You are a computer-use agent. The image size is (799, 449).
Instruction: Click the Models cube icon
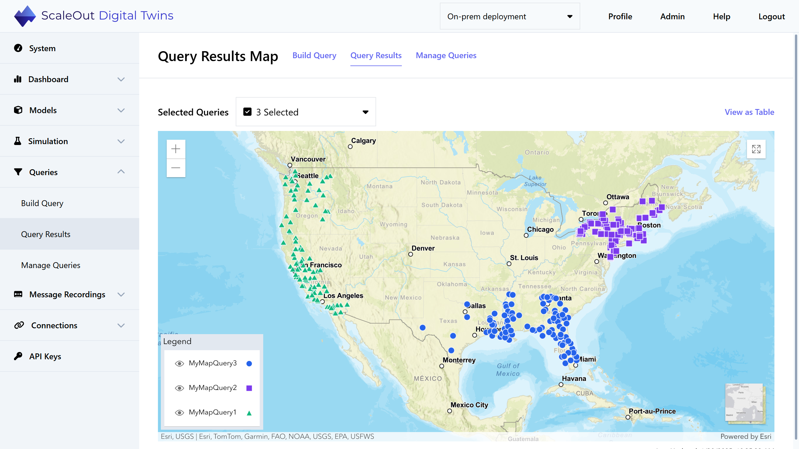coord(18,110)
